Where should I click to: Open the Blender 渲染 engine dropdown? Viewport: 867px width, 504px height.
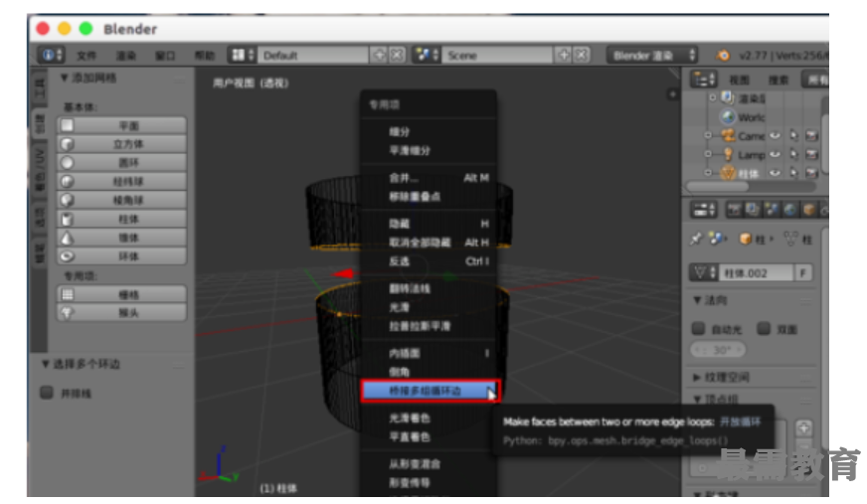[652, 56]
